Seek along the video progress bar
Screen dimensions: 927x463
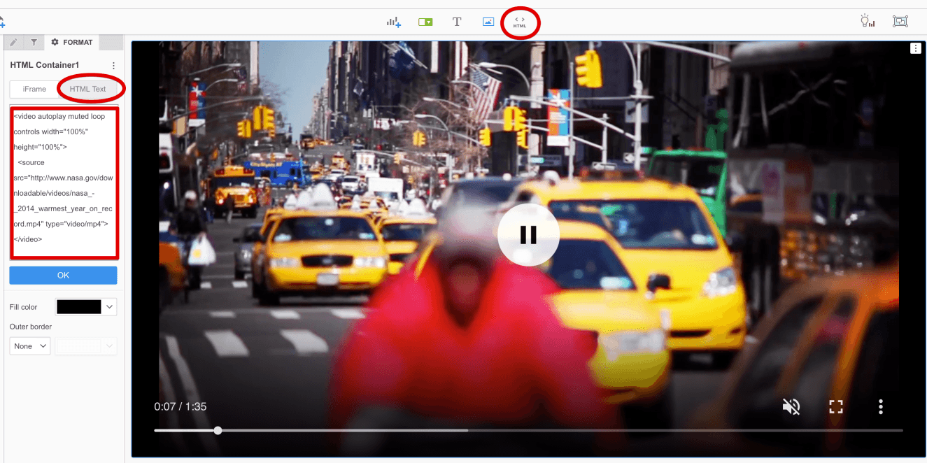pos(528,430)
